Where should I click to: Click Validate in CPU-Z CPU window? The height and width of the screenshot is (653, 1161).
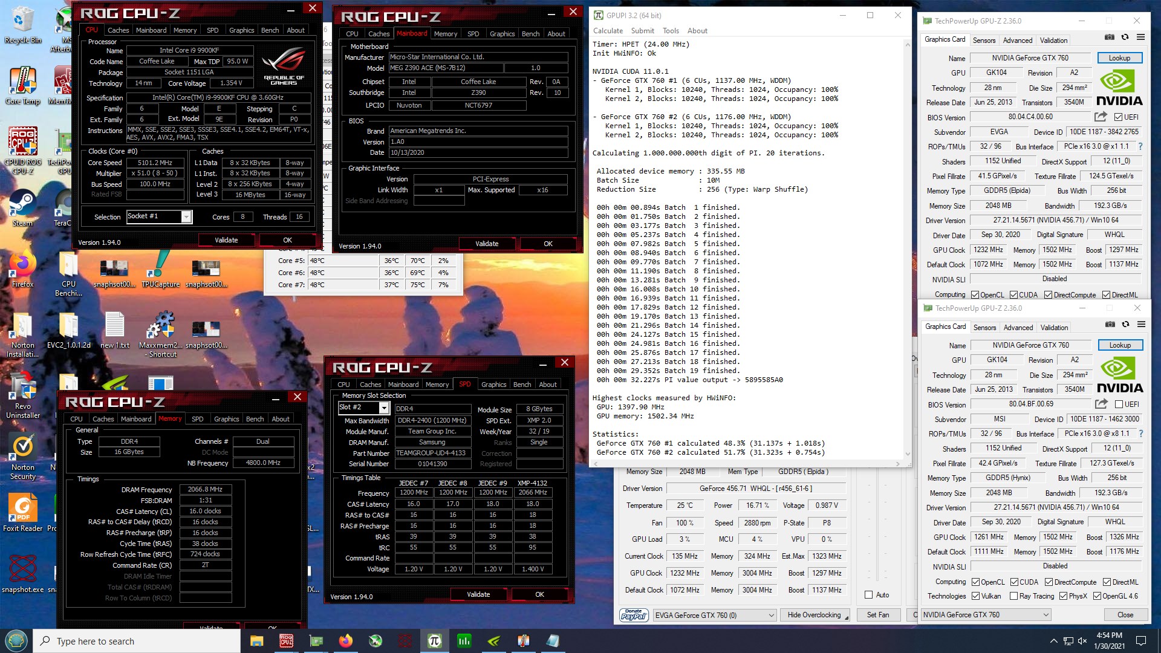[226, 240]
